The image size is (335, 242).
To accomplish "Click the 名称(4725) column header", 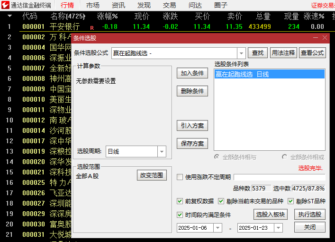I will point(68,16).
